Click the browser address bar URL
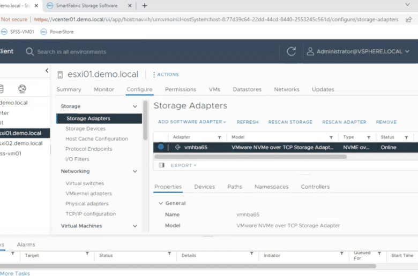The width and height of the screenshot is (418, 276). pos(216,19)
